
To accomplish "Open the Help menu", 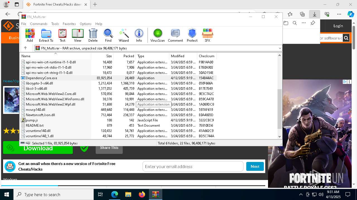I will 99,24.
